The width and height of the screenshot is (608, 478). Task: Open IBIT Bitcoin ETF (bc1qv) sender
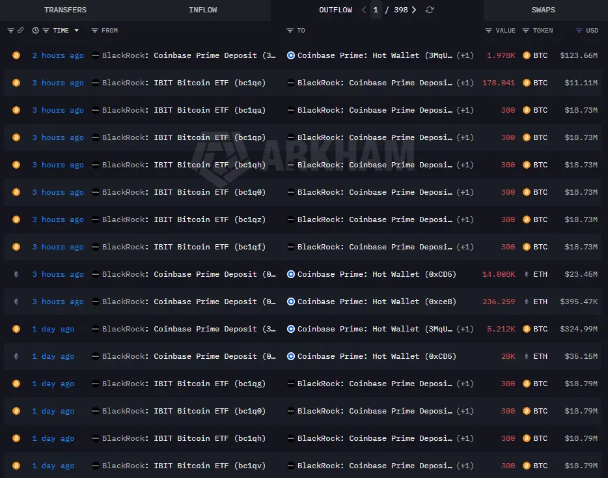click(210, 466)
